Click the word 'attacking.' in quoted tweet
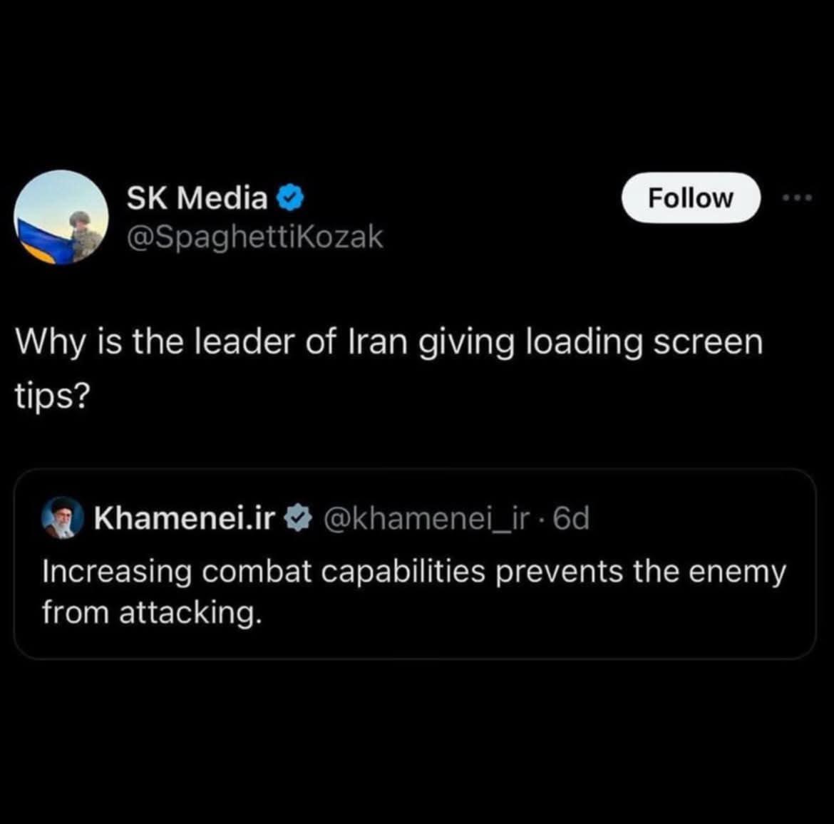The image size is (834, 824). 190,613
